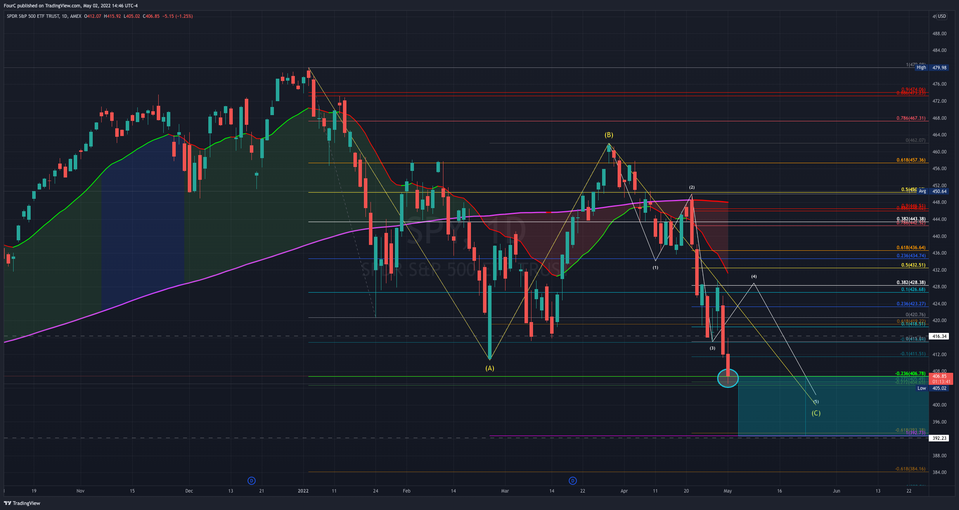Click the magenta horizontal line near 392
The height and width of the screenshot is (510, 959).
(x=709, y=436)
